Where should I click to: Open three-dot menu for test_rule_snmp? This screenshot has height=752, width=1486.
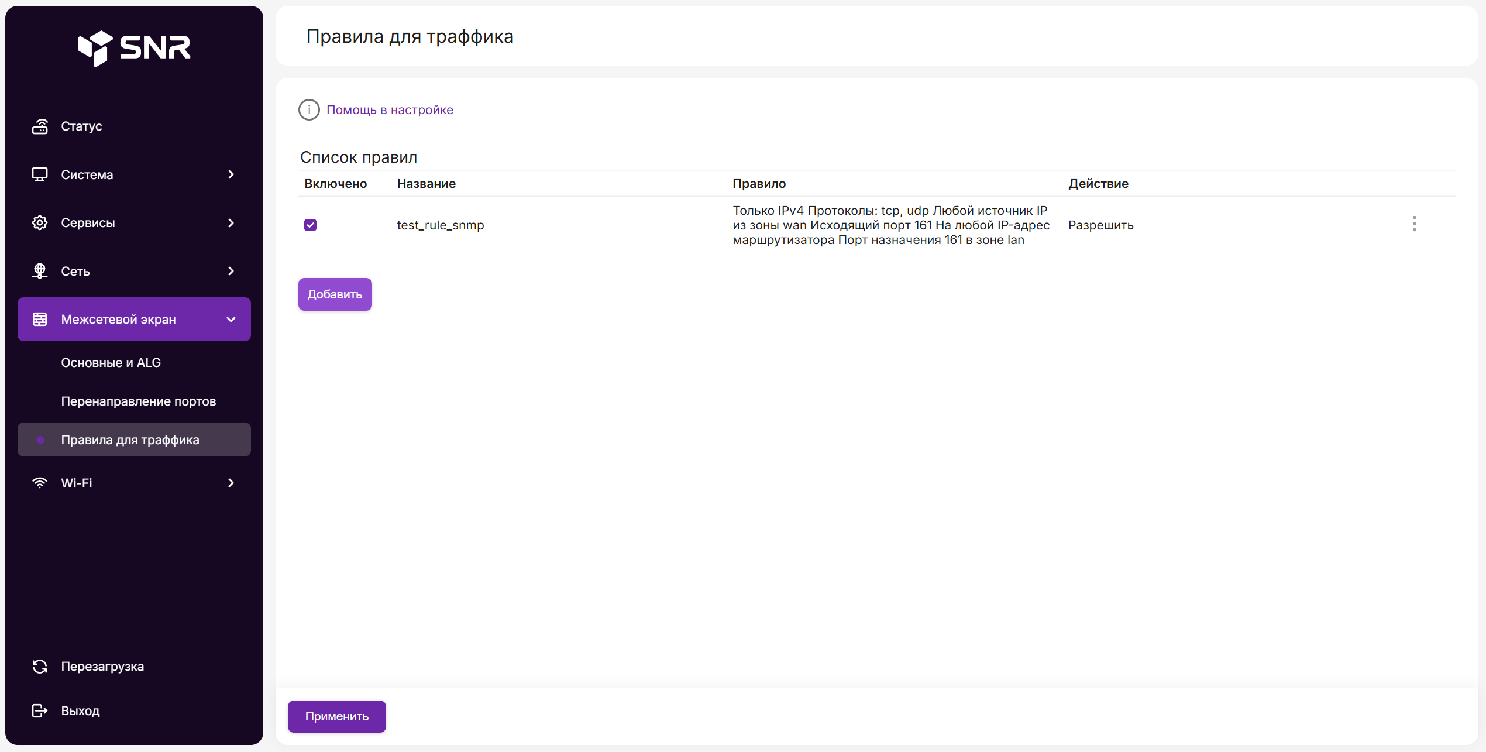(1414, 224)
